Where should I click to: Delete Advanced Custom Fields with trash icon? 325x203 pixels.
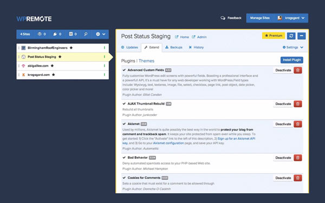[x=298, y=70]
